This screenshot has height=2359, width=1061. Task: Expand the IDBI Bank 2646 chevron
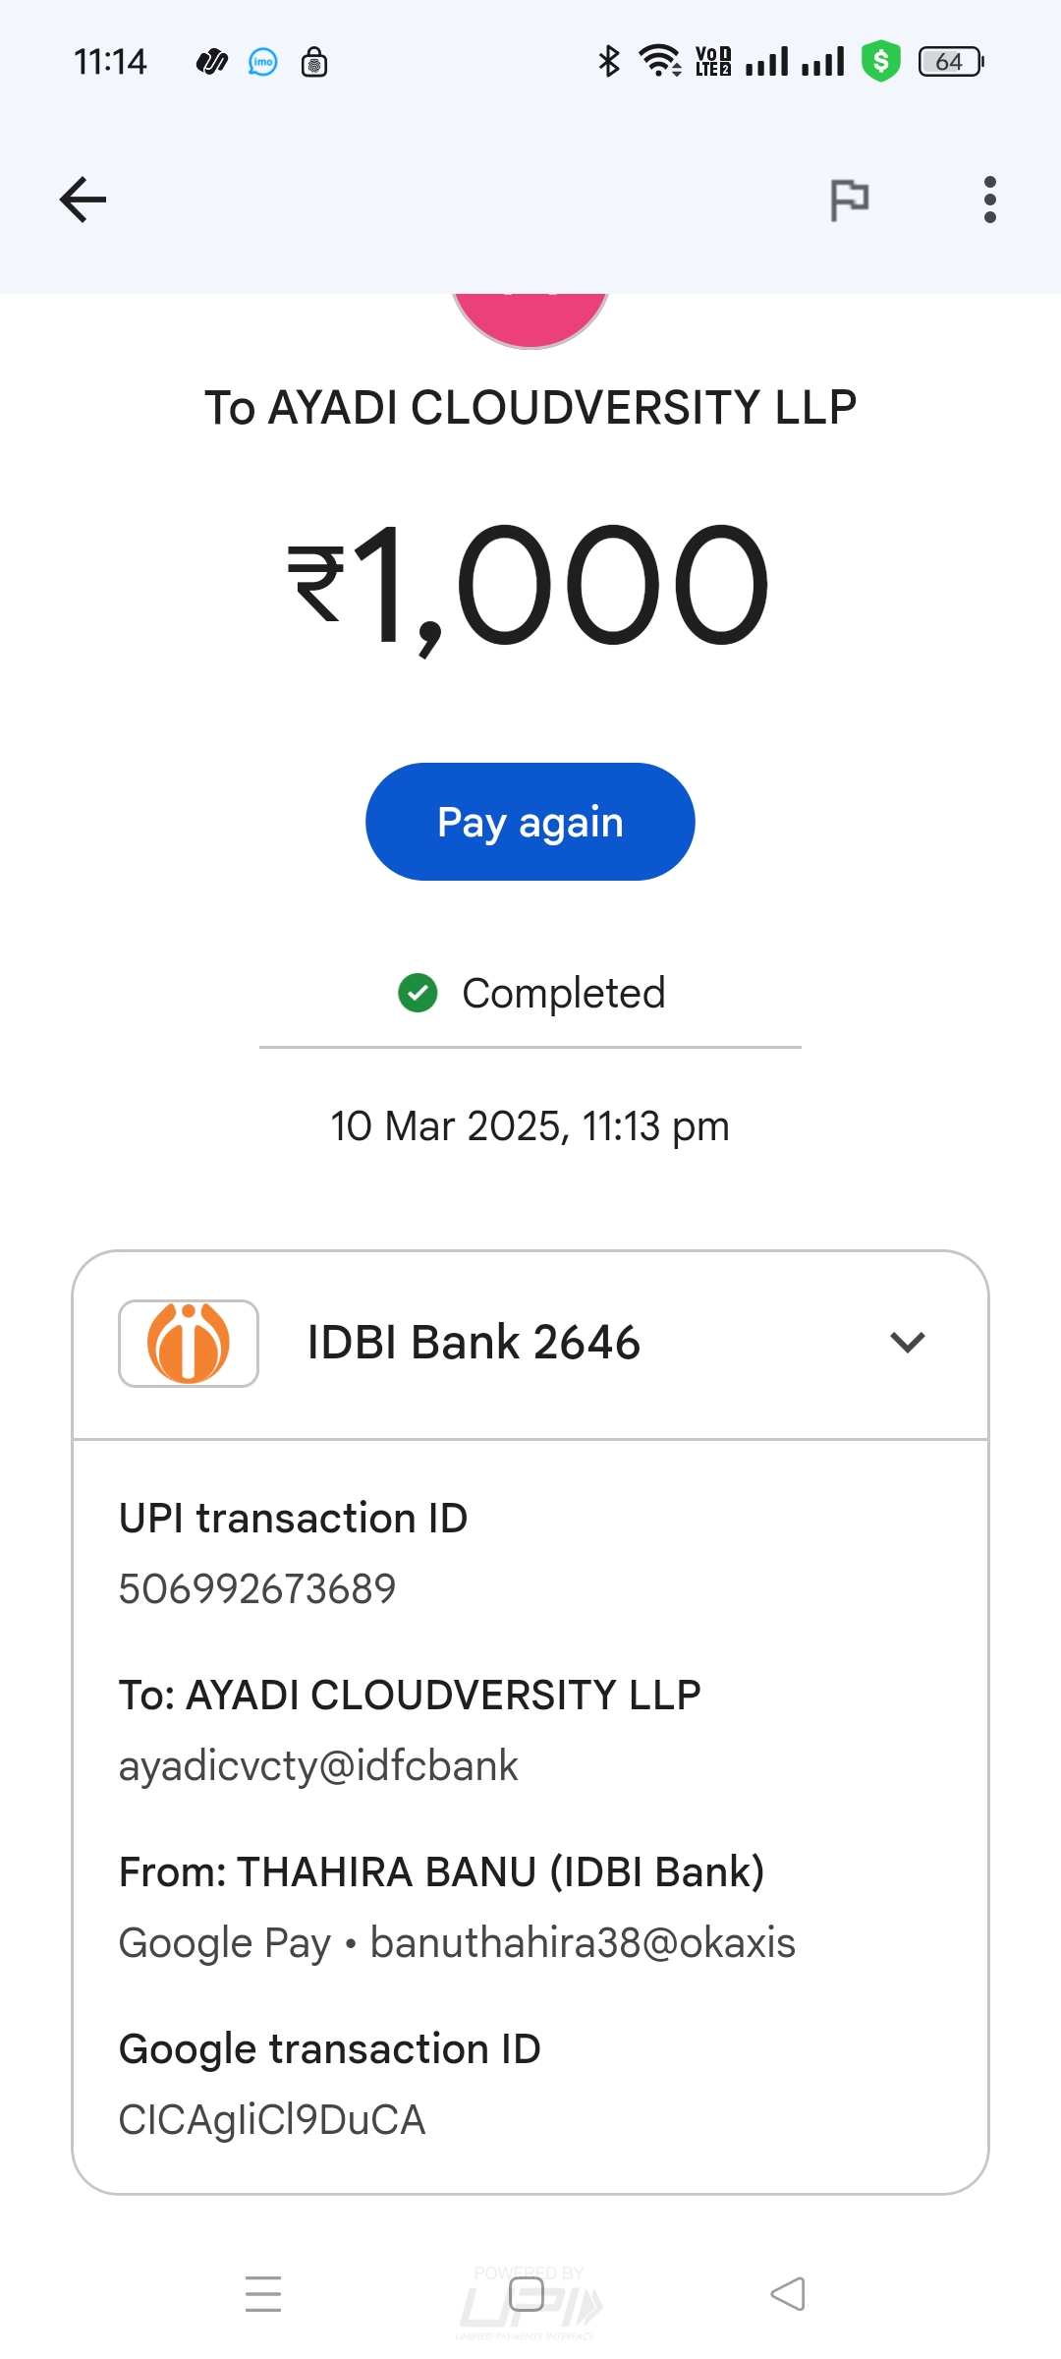907,1342
